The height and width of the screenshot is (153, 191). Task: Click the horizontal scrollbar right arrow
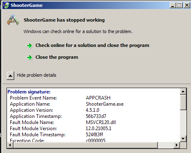point(177,145)
